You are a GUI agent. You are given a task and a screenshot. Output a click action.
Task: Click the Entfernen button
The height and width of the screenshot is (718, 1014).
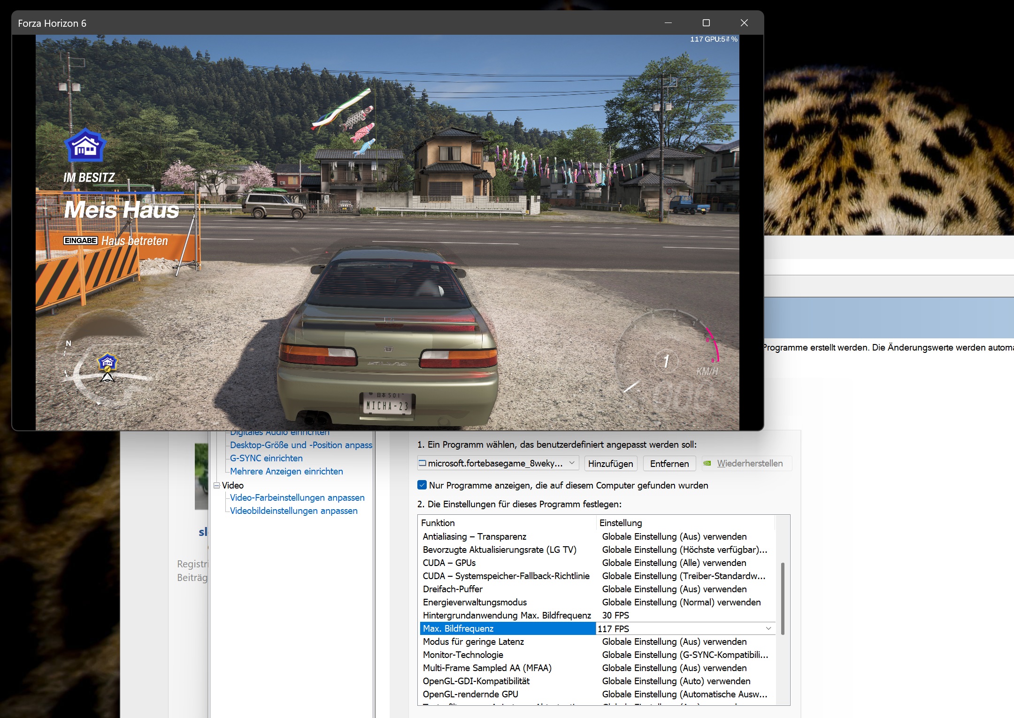[669, 464]
